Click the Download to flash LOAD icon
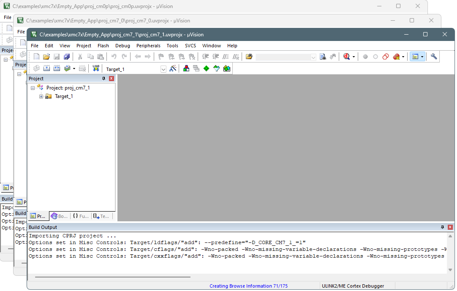457x291 pixels. tap(96, 68)
